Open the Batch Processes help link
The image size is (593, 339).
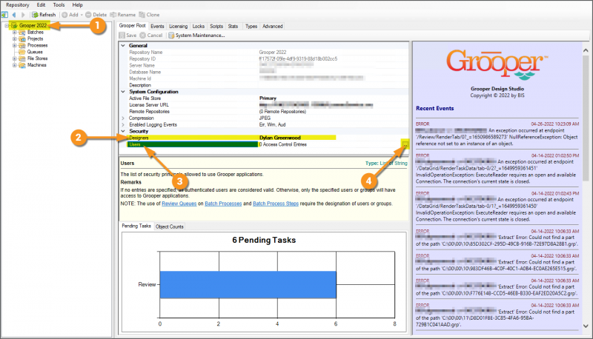[223, 204]
